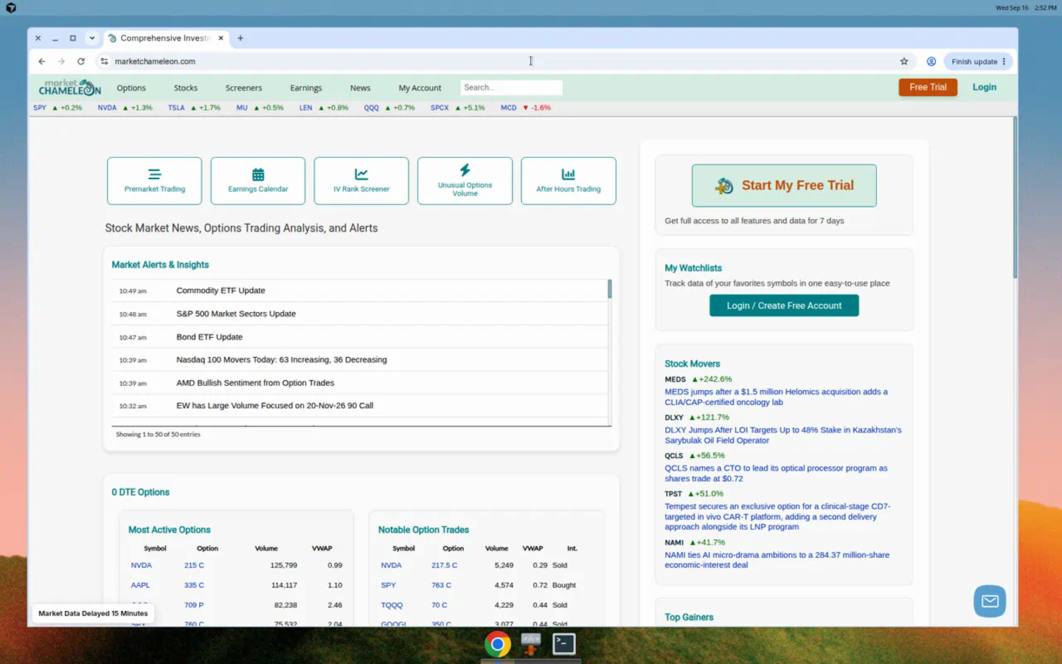Click Login / Create Free Account button
This screenshot has height=664, width=1062.
point(784,305)
